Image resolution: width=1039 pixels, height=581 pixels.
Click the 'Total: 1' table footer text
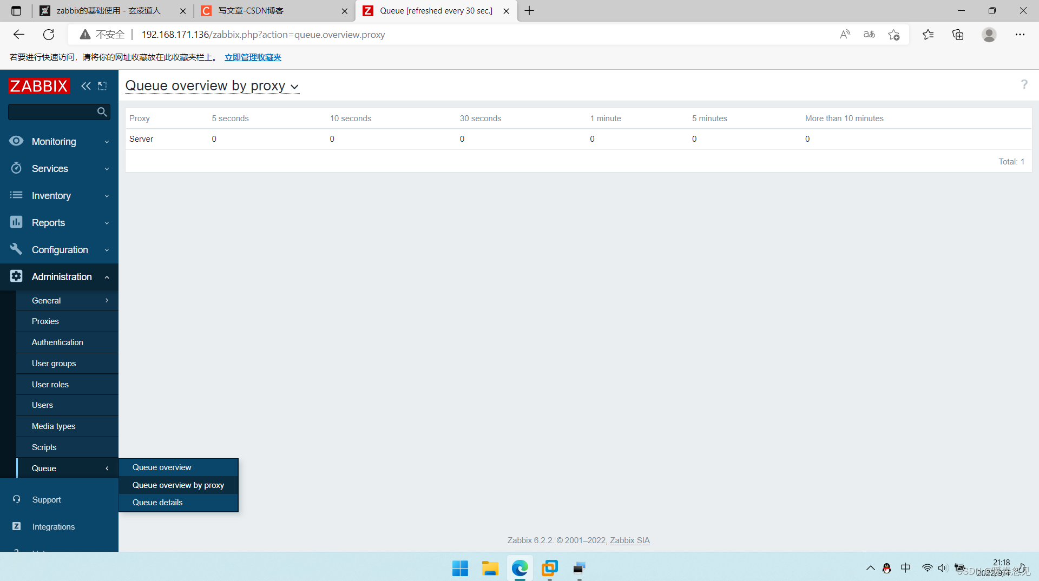[1011, 162]
